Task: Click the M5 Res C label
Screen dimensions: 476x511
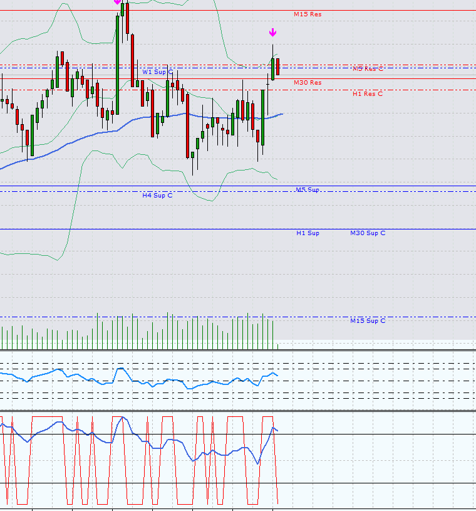Action: [x=368, y=68]
